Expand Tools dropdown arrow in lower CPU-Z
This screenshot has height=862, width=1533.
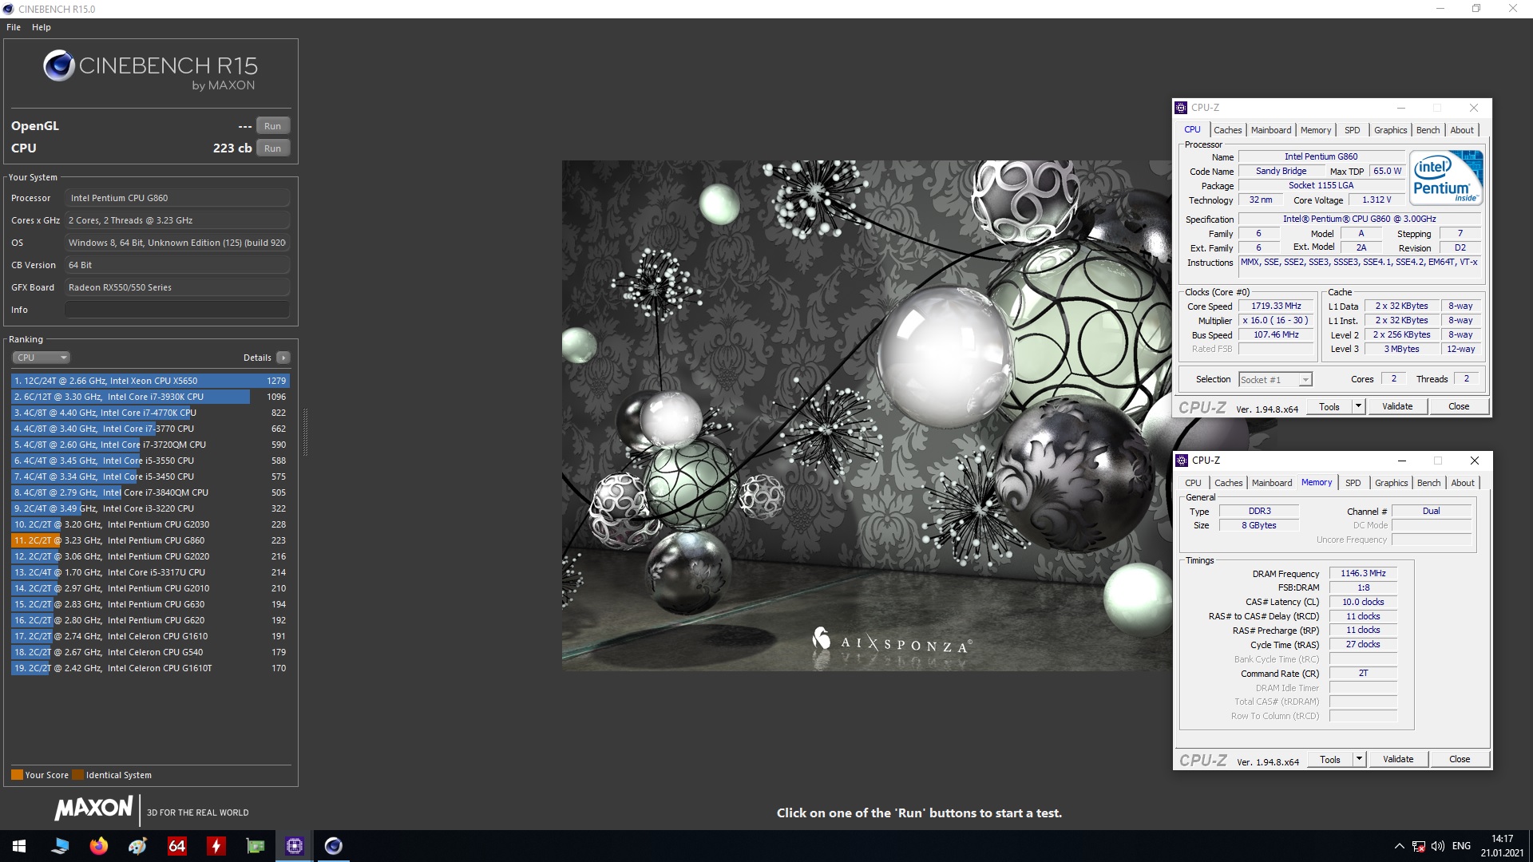(1359, 760)
